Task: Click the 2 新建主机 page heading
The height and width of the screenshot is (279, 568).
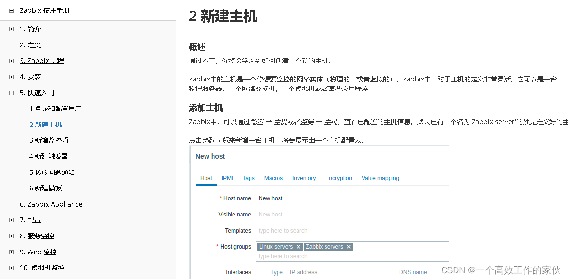Action: pyautogui.click(x=223, y=16)
